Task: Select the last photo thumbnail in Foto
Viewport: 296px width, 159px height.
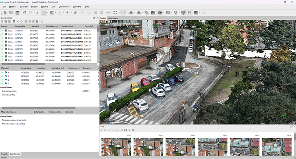Action: (277, 147)
